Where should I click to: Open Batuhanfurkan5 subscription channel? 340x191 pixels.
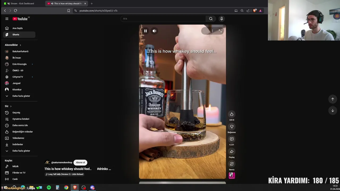[x=19, y=51]
